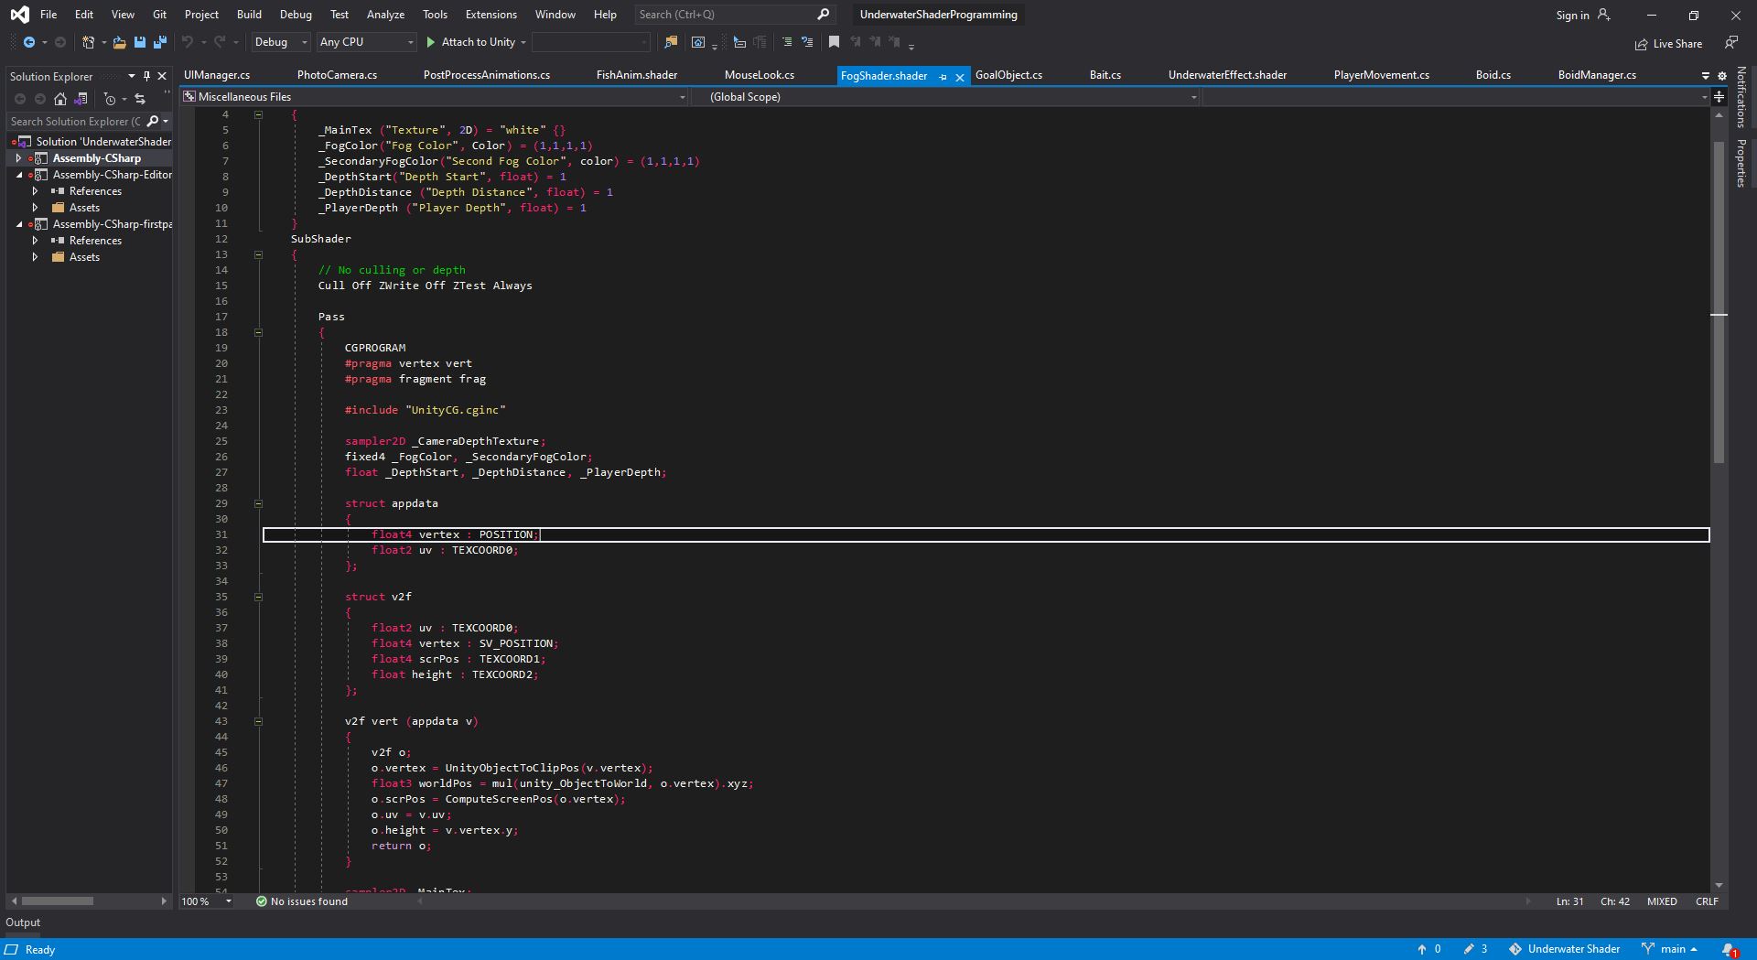1757x960 pixels.
Task: Click the Search Solution Explorer field
Action: coord(75,121)
